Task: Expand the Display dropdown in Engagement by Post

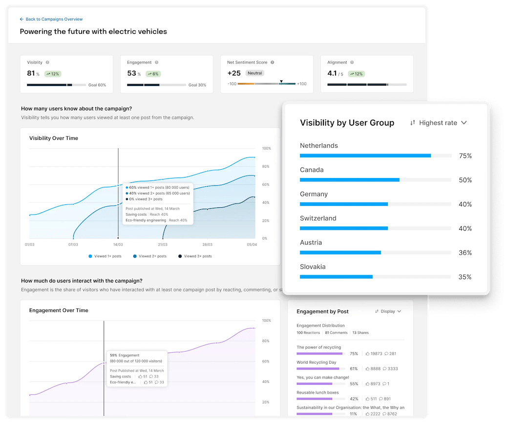Action: (388, 311)
